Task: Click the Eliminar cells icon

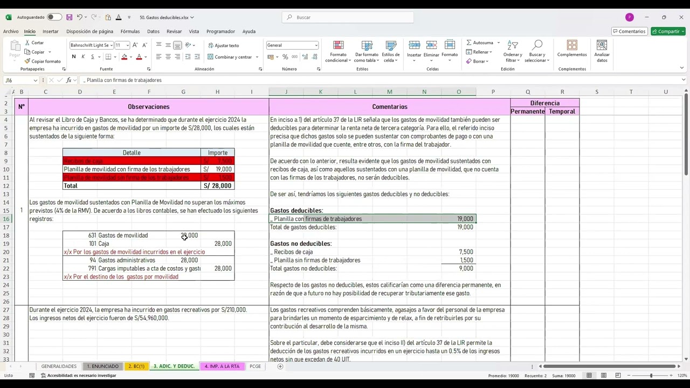Action: 431,46
